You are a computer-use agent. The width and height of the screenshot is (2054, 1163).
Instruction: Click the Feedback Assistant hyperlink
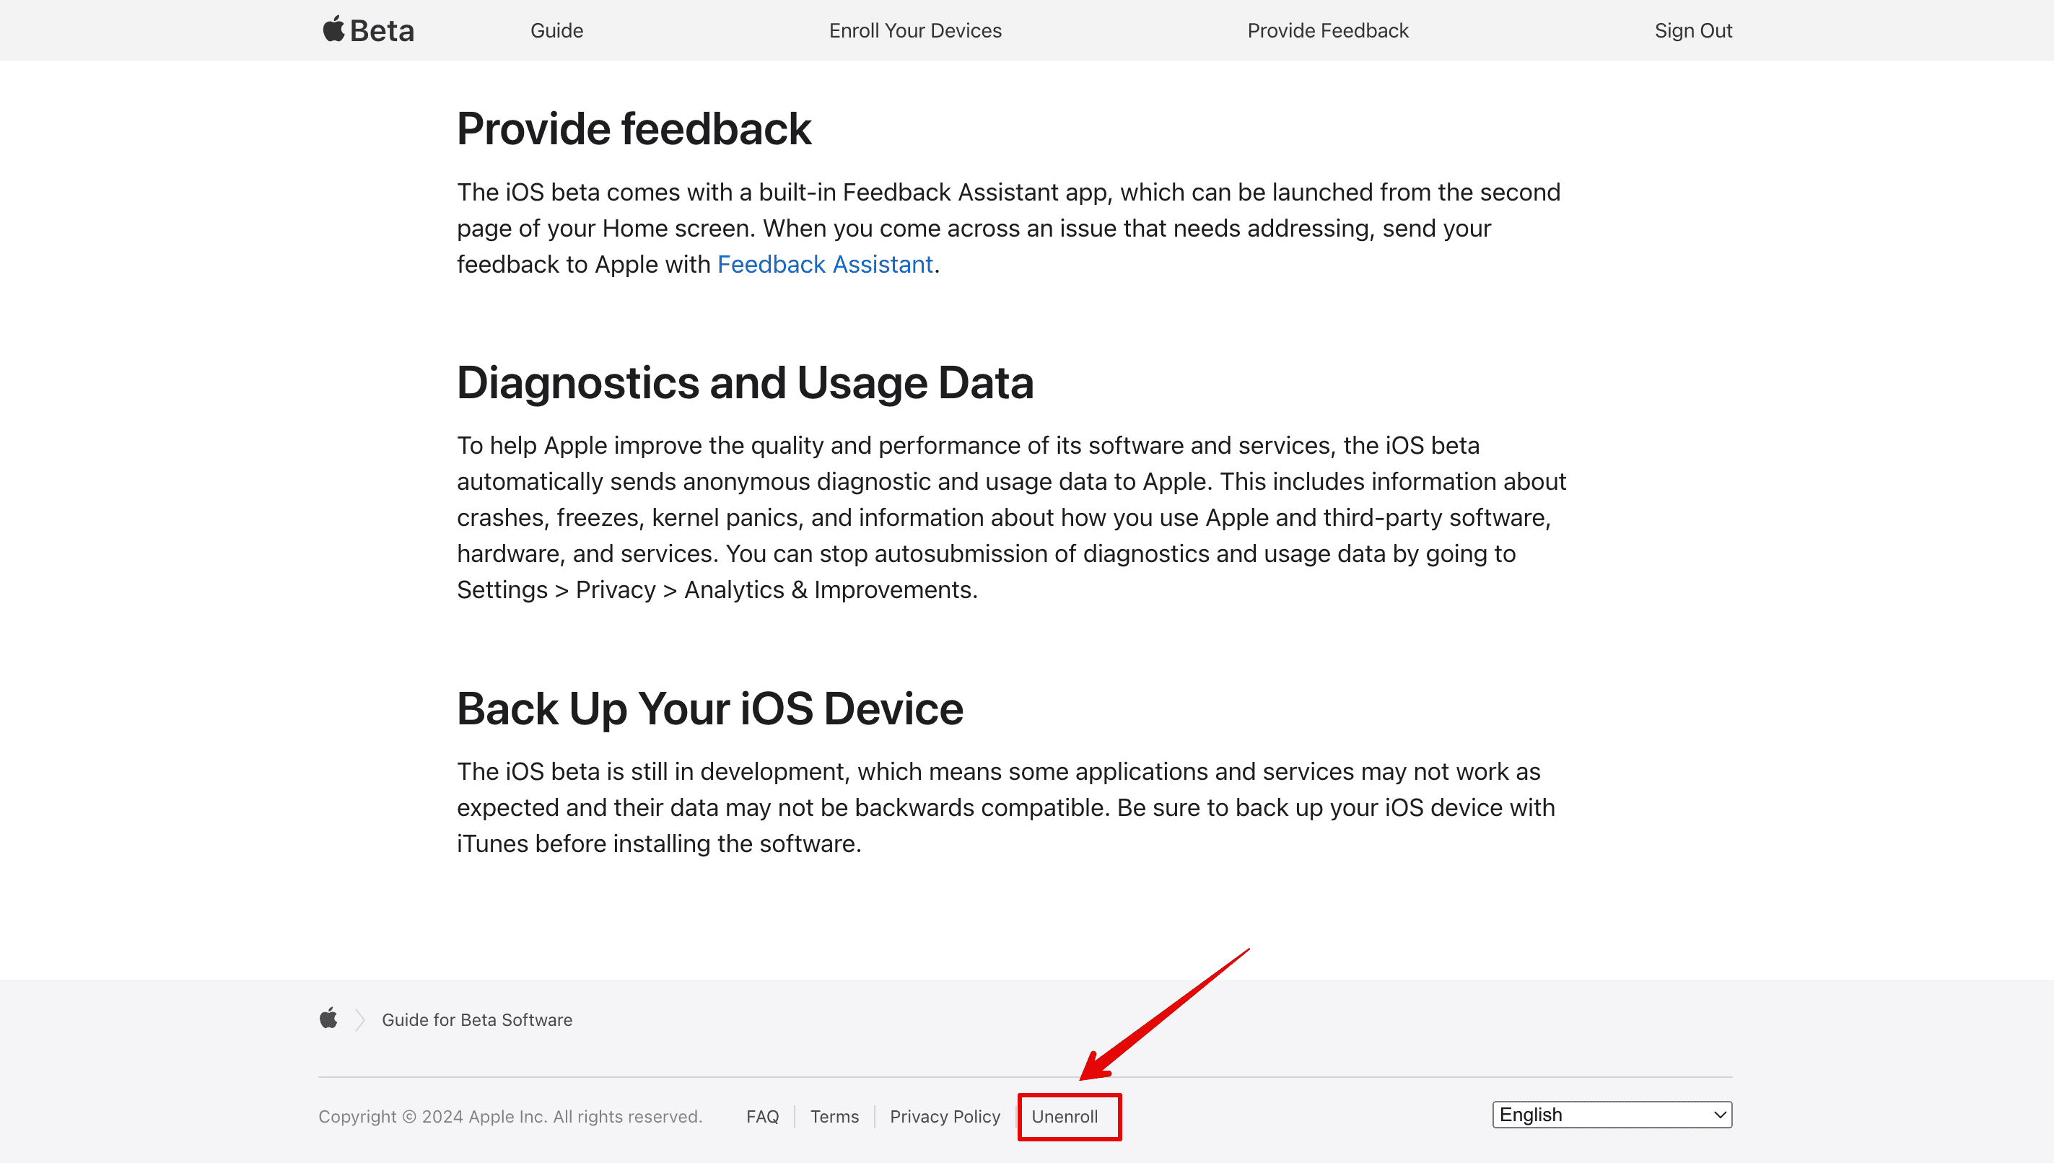[824, 263]
